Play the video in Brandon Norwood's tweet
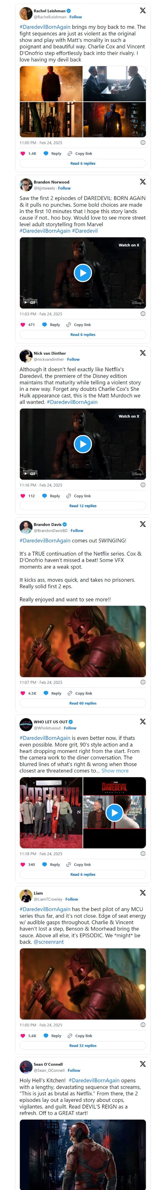160x1190 pixels. (x=83, y=273)
